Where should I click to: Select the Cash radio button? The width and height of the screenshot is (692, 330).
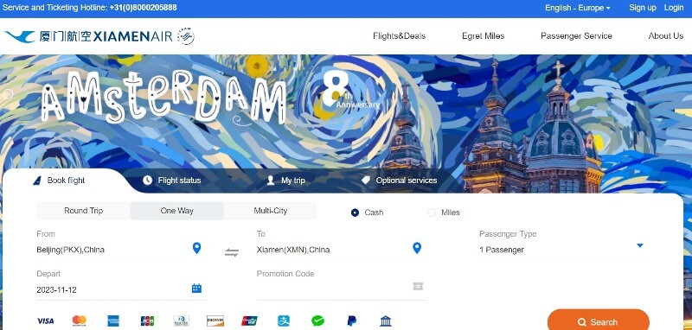pos(355,213)
